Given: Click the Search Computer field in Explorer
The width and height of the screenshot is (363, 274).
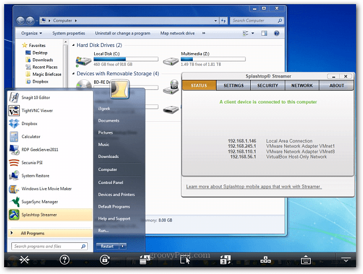Looking at the screenshot, I should click(x=256, y=20).
